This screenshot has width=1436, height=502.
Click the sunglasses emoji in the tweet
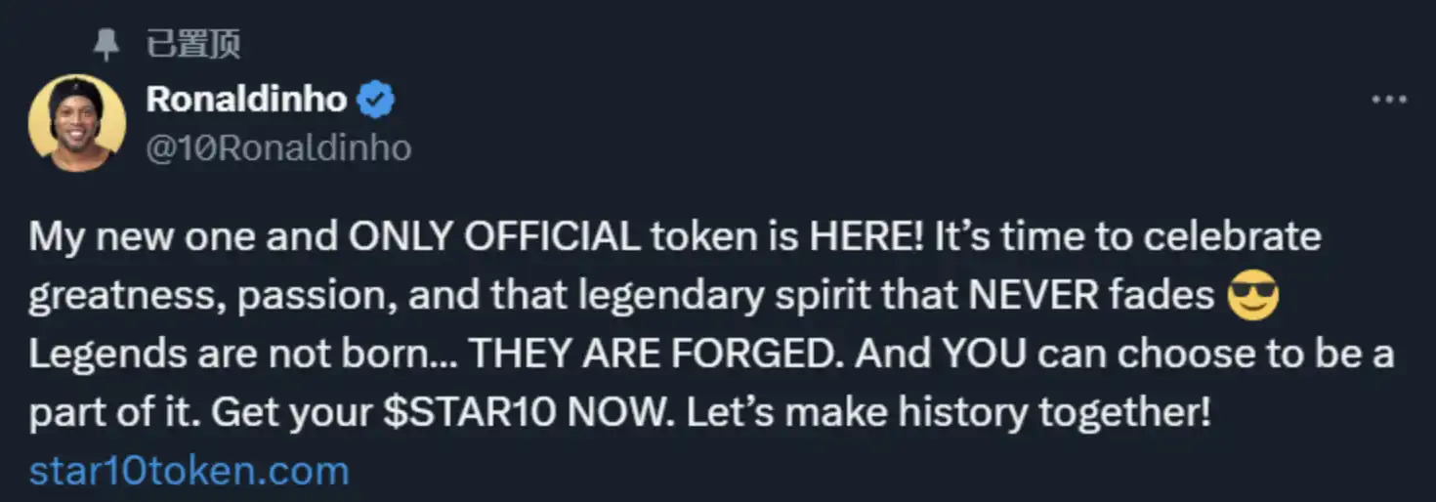click(x=1252, y=296)
